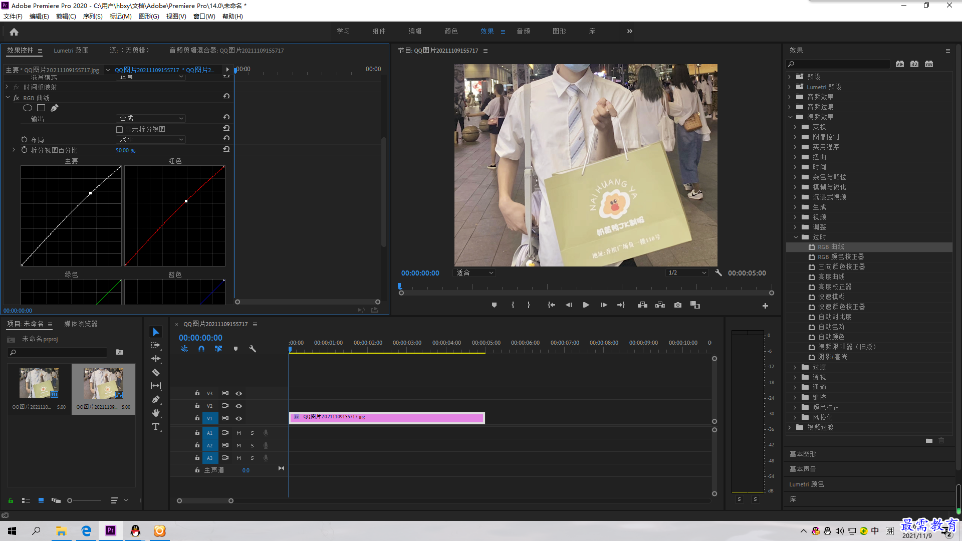962x541 pixels.
Task: Select the Ripple Edit tool
Action: 156,359
